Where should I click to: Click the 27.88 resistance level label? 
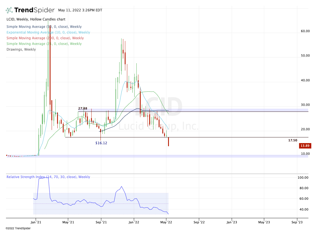pos(83,108)
